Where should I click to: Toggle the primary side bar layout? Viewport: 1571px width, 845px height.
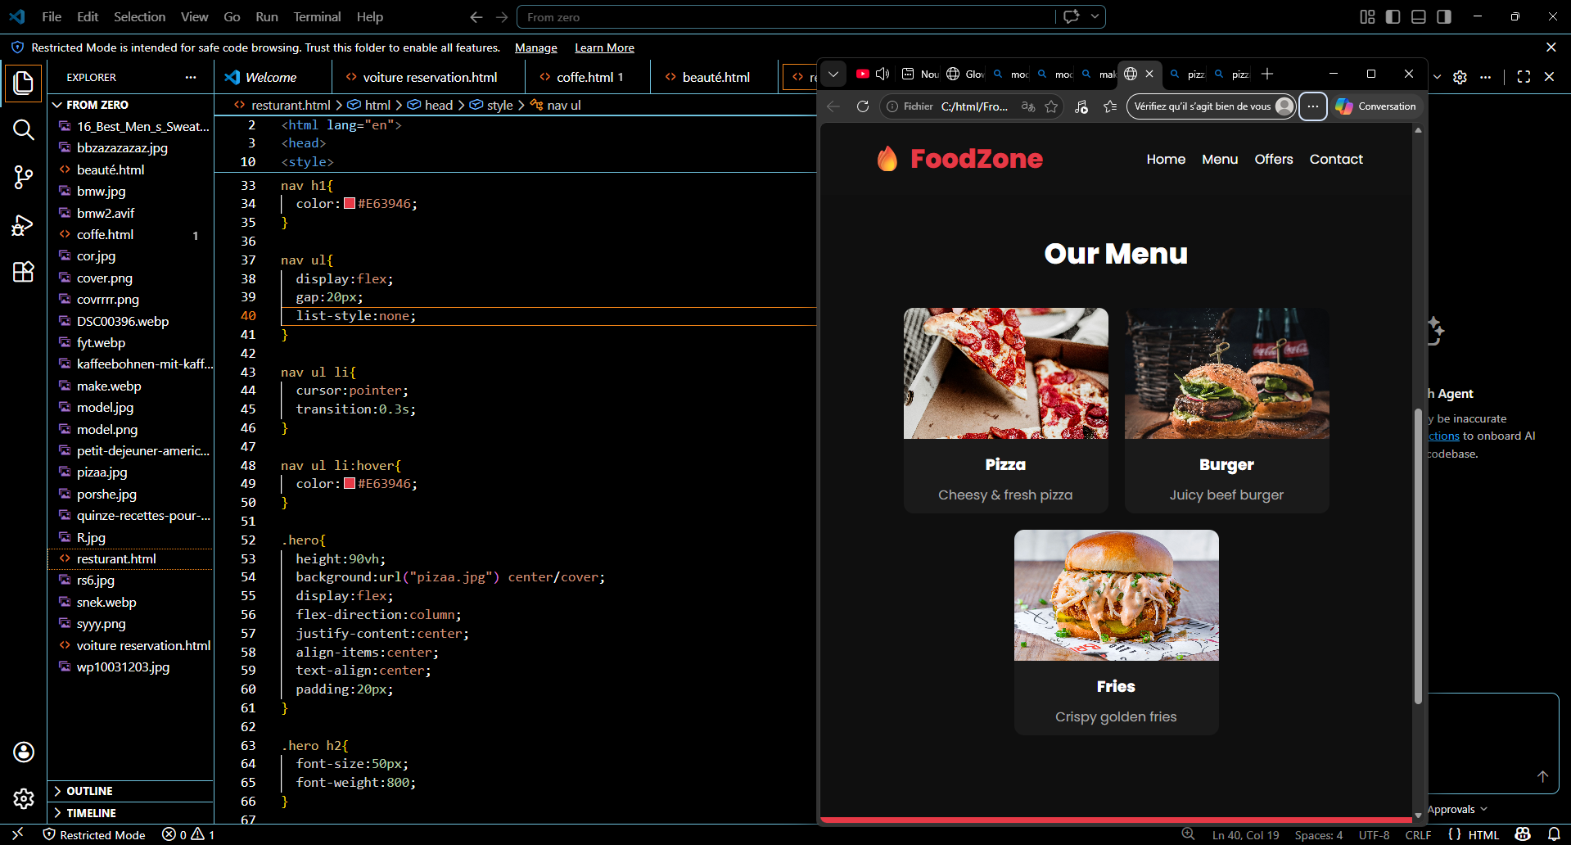click(1393, 16)
